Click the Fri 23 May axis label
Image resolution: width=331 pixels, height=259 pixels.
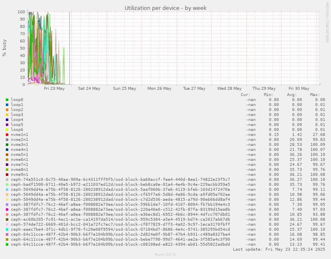click(x=54, y=89)
